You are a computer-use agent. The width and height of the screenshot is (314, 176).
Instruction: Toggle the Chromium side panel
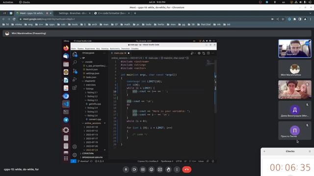300,19
